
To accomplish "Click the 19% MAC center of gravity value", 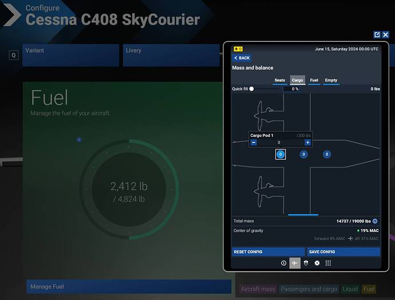I will point(370,231).
